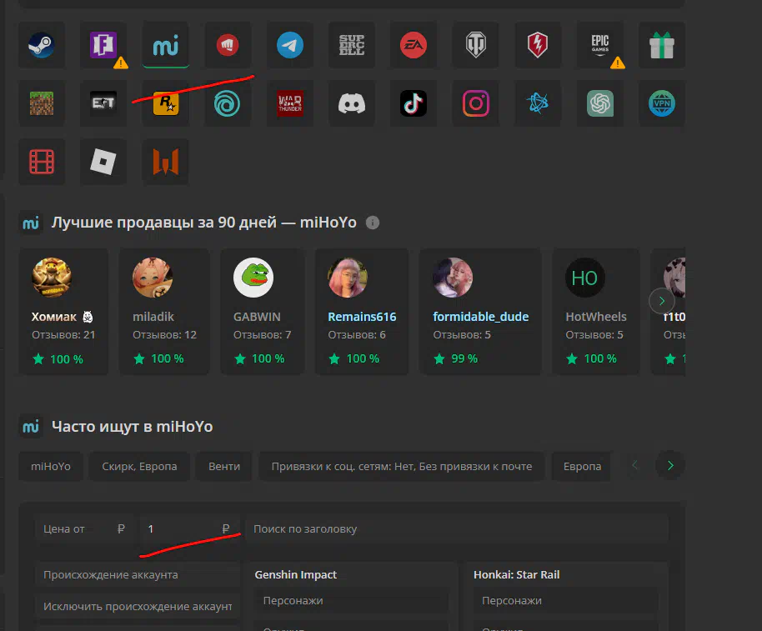762x631 pixels.
Task: Choose the 'Венти' search tag
Action: [224, 466]
